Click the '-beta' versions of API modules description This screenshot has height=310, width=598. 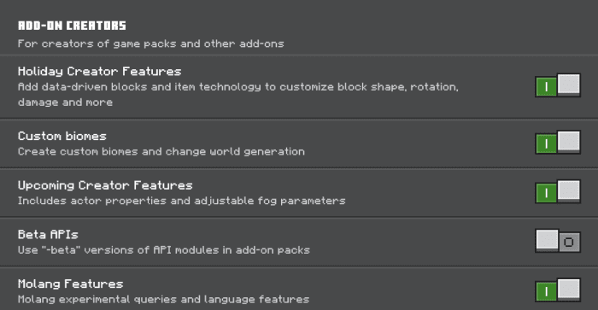(164, 249)
